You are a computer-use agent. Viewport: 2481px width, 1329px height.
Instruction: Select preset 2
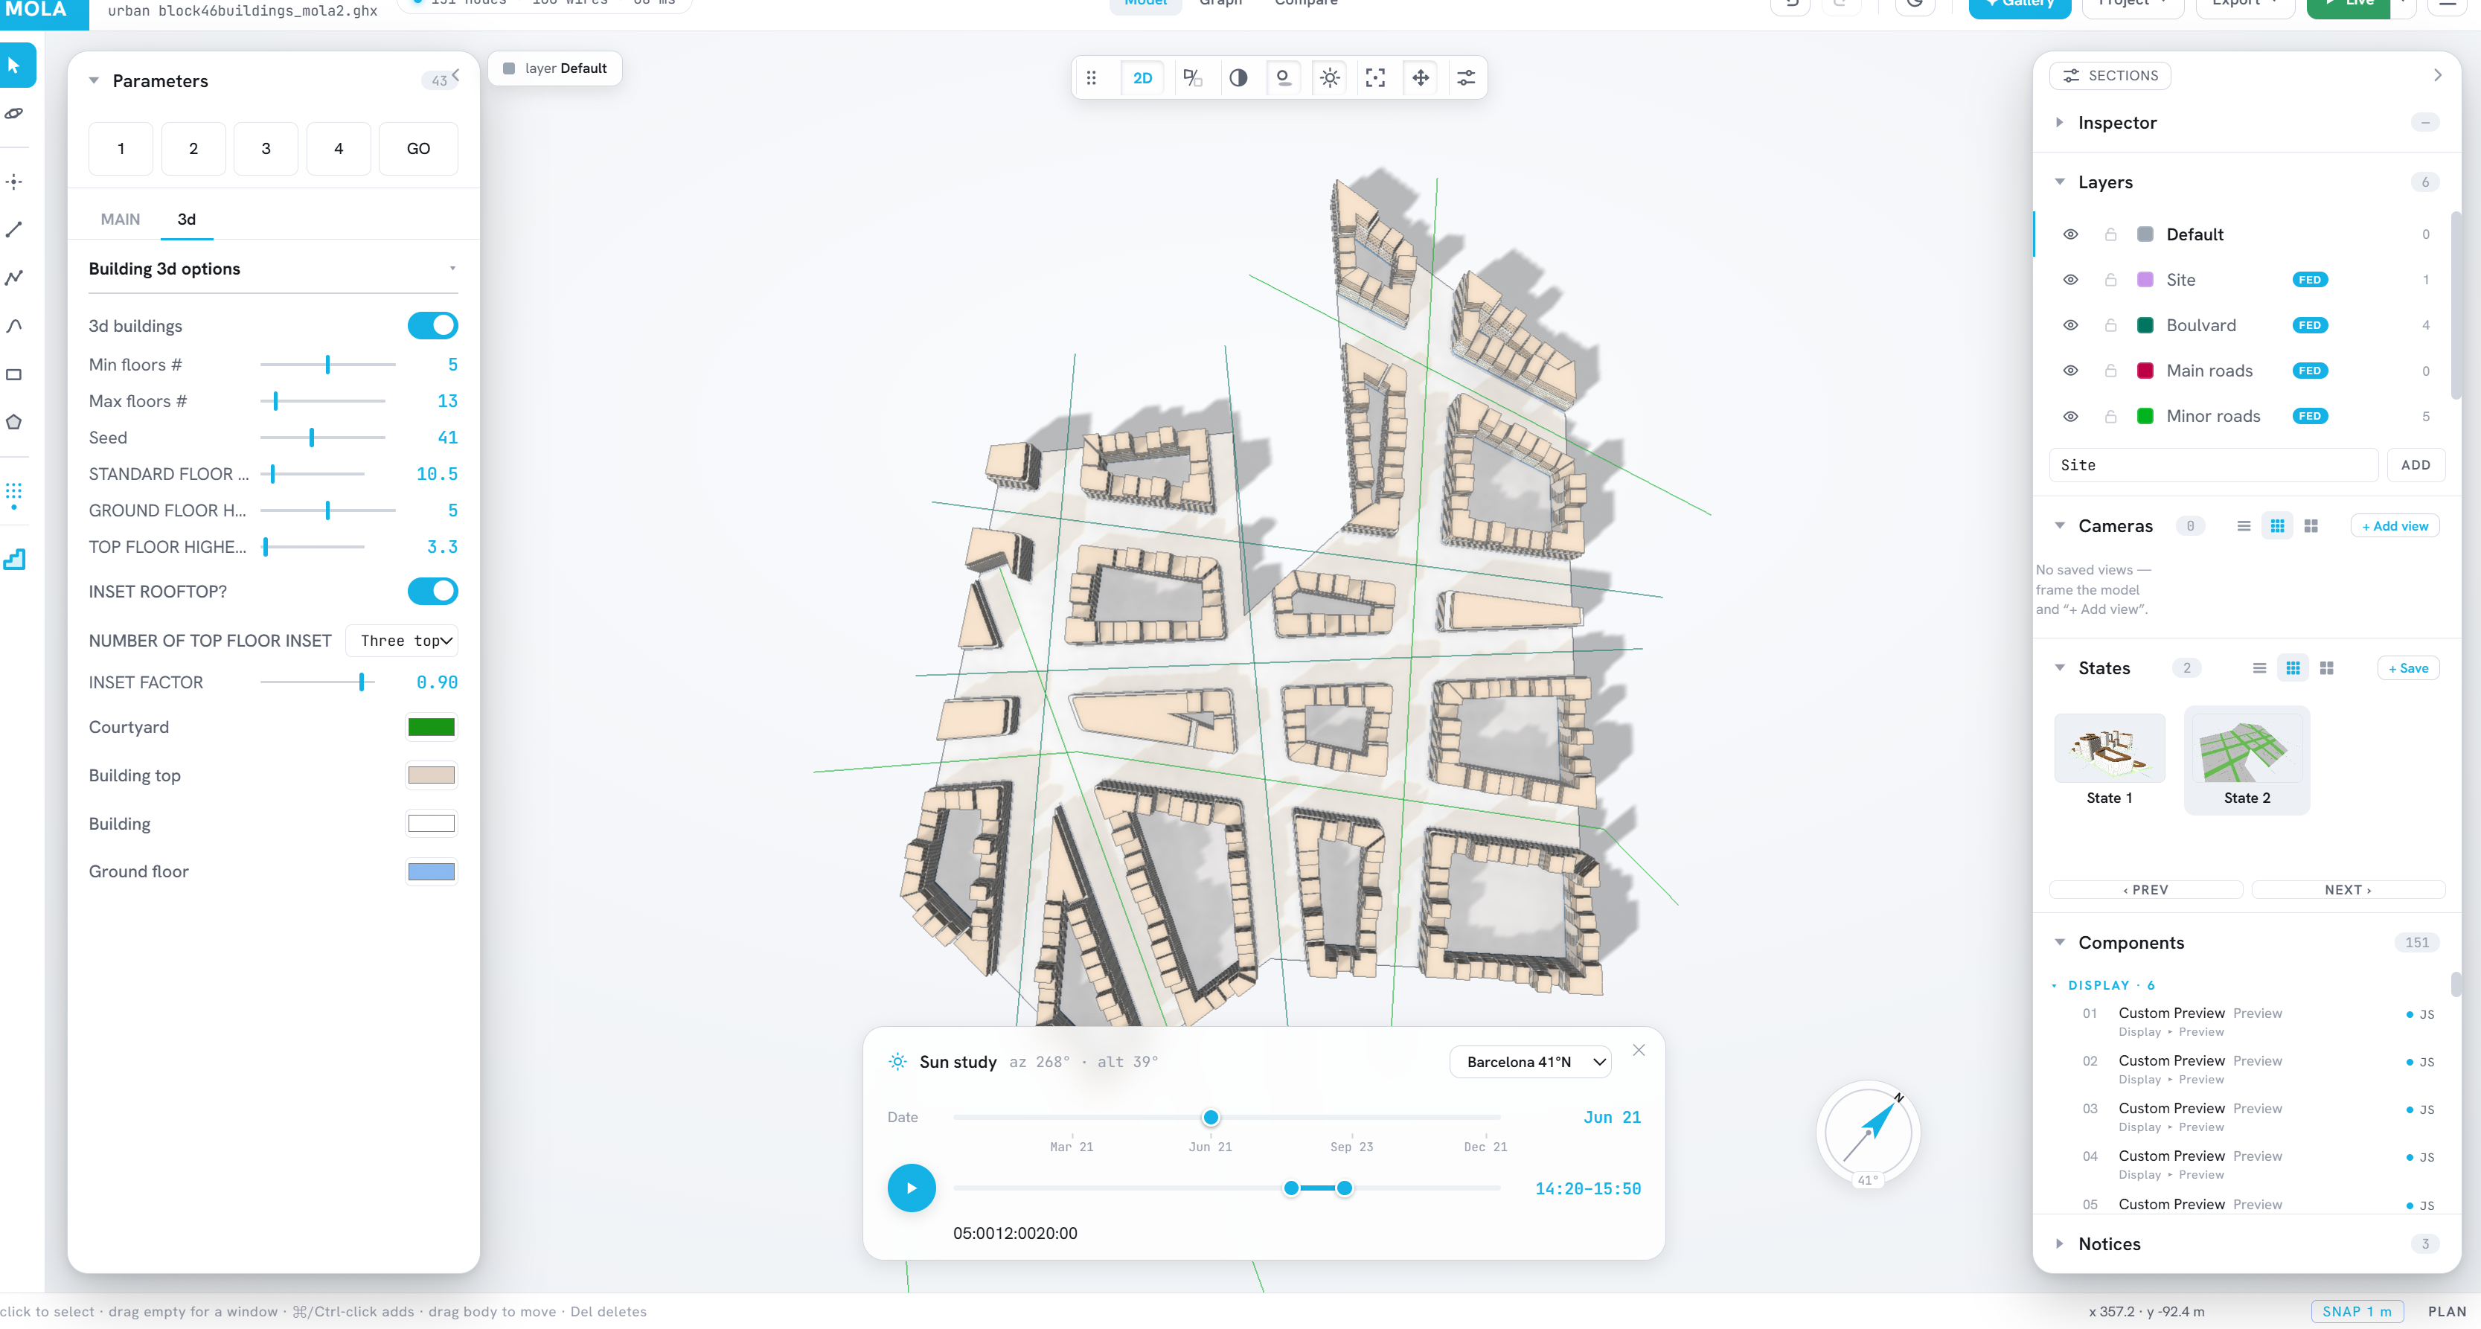(x=193, y=148)
